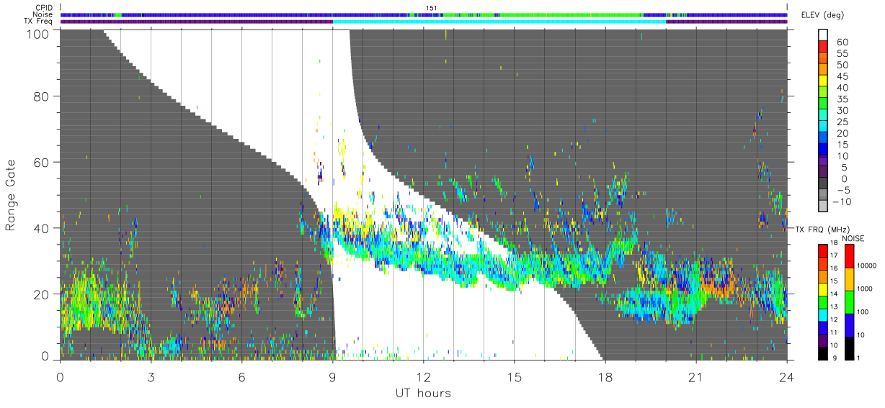Pick the light gray bottom ELEV swatch
Viewport: 885px width, 408px height.
(x=823, y=207)
